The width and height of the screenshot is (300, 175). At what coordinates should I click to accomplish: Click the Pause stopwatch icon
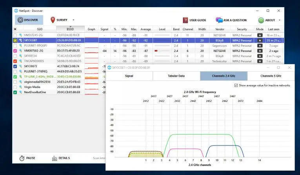tap(22, 158)
